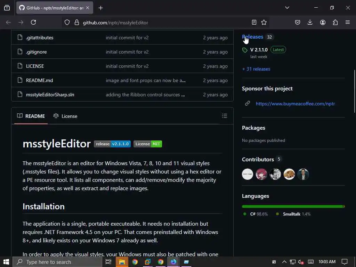Expand the list all tabs chevron
Screen dimensions: 356x267
[x=287, y=8]
